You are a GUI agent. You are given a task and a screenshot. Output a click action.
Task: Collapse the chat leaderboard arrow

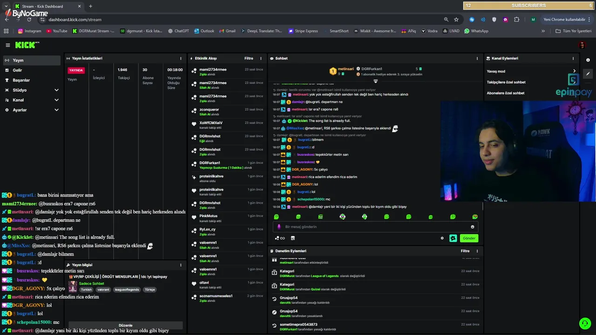[375, 81]
